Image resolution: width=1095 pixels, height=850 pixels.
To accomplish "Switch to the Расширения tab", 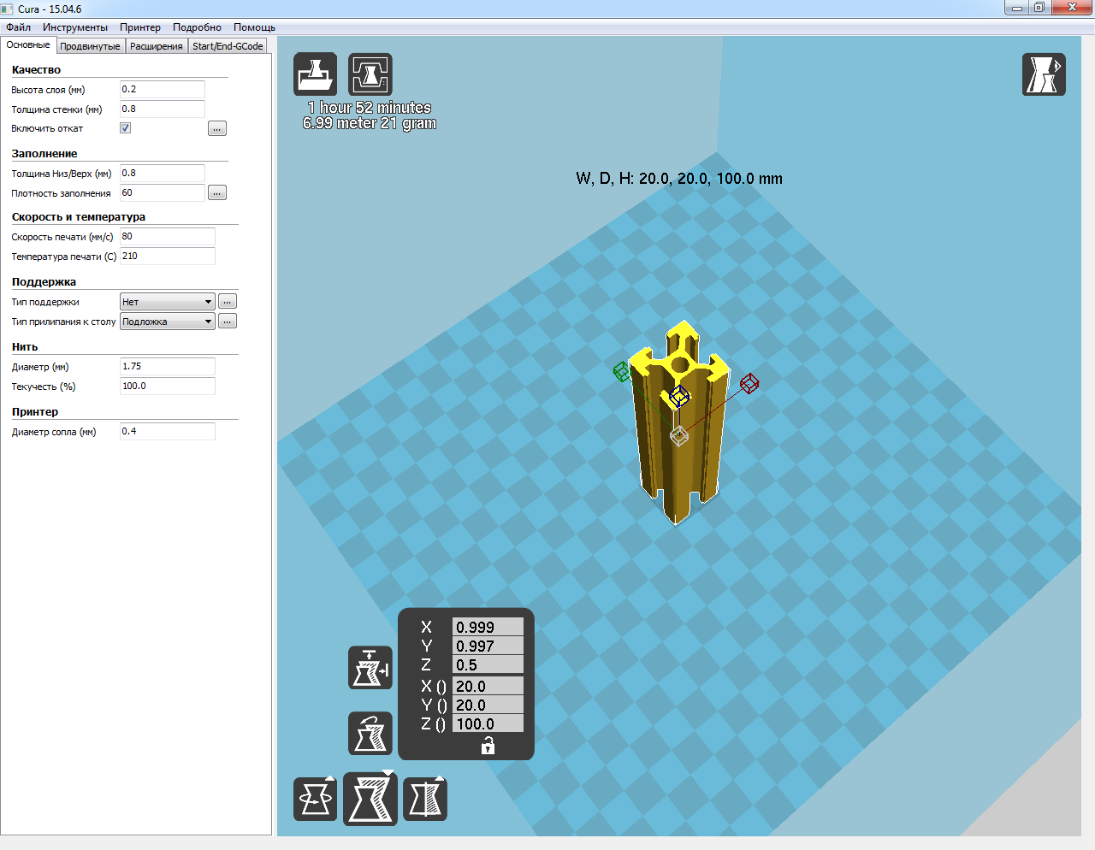I will coord(157,46).
